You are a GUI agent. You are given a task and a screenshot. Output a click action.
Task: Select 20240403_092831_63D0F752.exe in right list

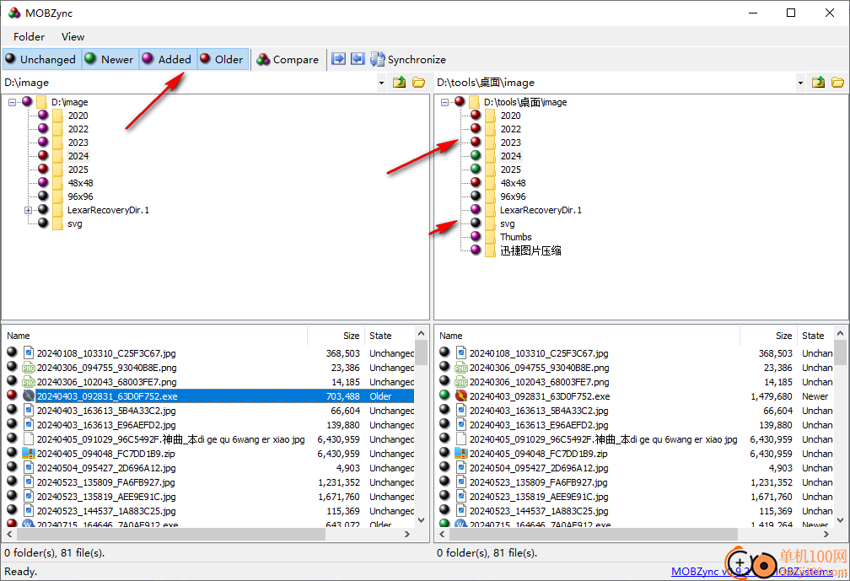(540, 396)
